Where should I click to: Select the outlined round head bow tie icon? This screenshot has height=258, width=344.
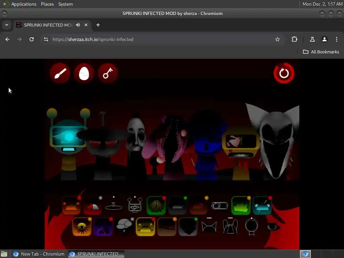point(251,226)
